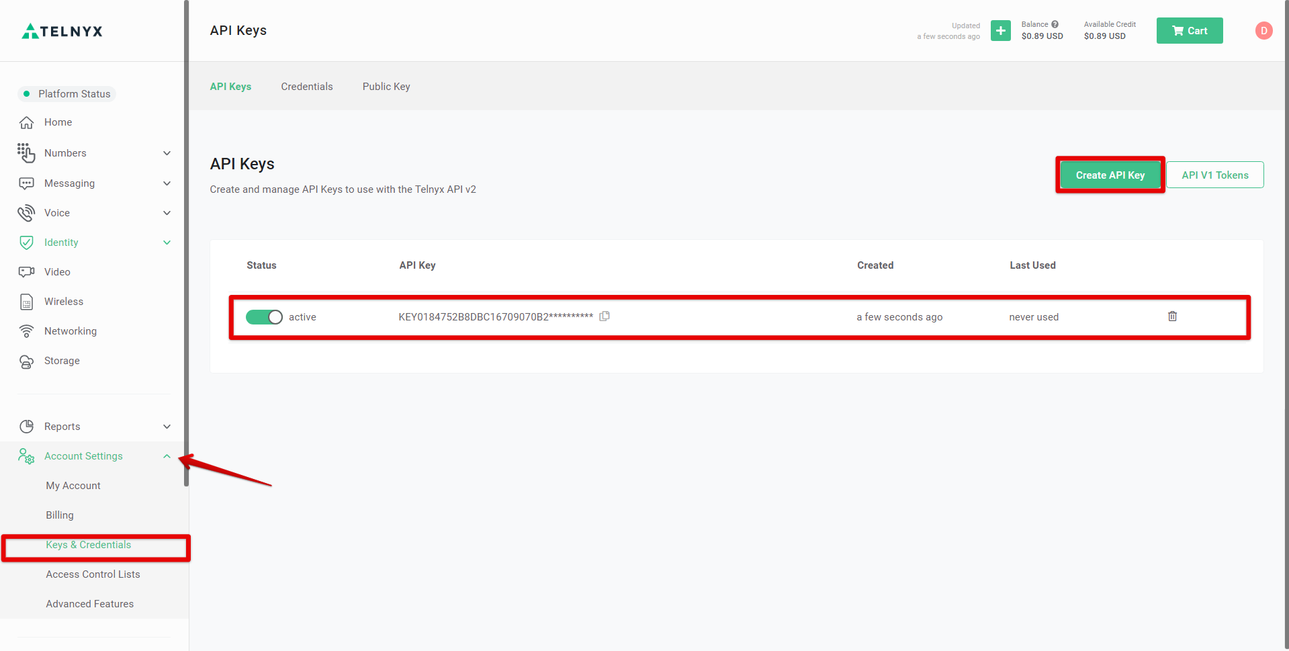This screenshot has width=1289, height=651.
Task: Click the 'never used' cell
Action: coord(1034,317)
